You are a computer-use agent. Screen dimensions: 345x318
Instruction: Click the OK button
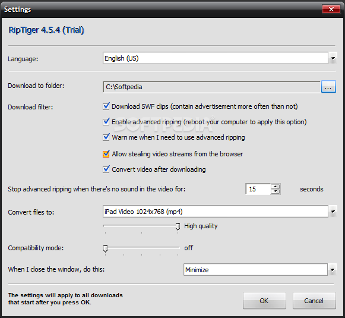(x=264, y=301)
